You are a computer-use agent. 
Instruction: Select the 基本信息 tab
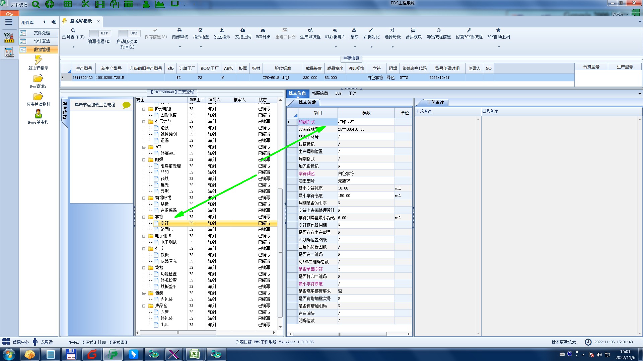click(297, 94)
